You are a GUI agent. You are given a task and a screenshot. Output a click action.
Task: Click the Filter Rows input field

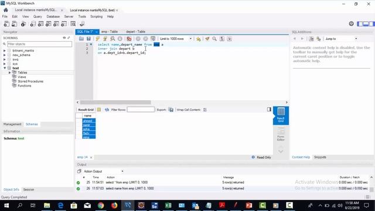(x=141, y=110)
